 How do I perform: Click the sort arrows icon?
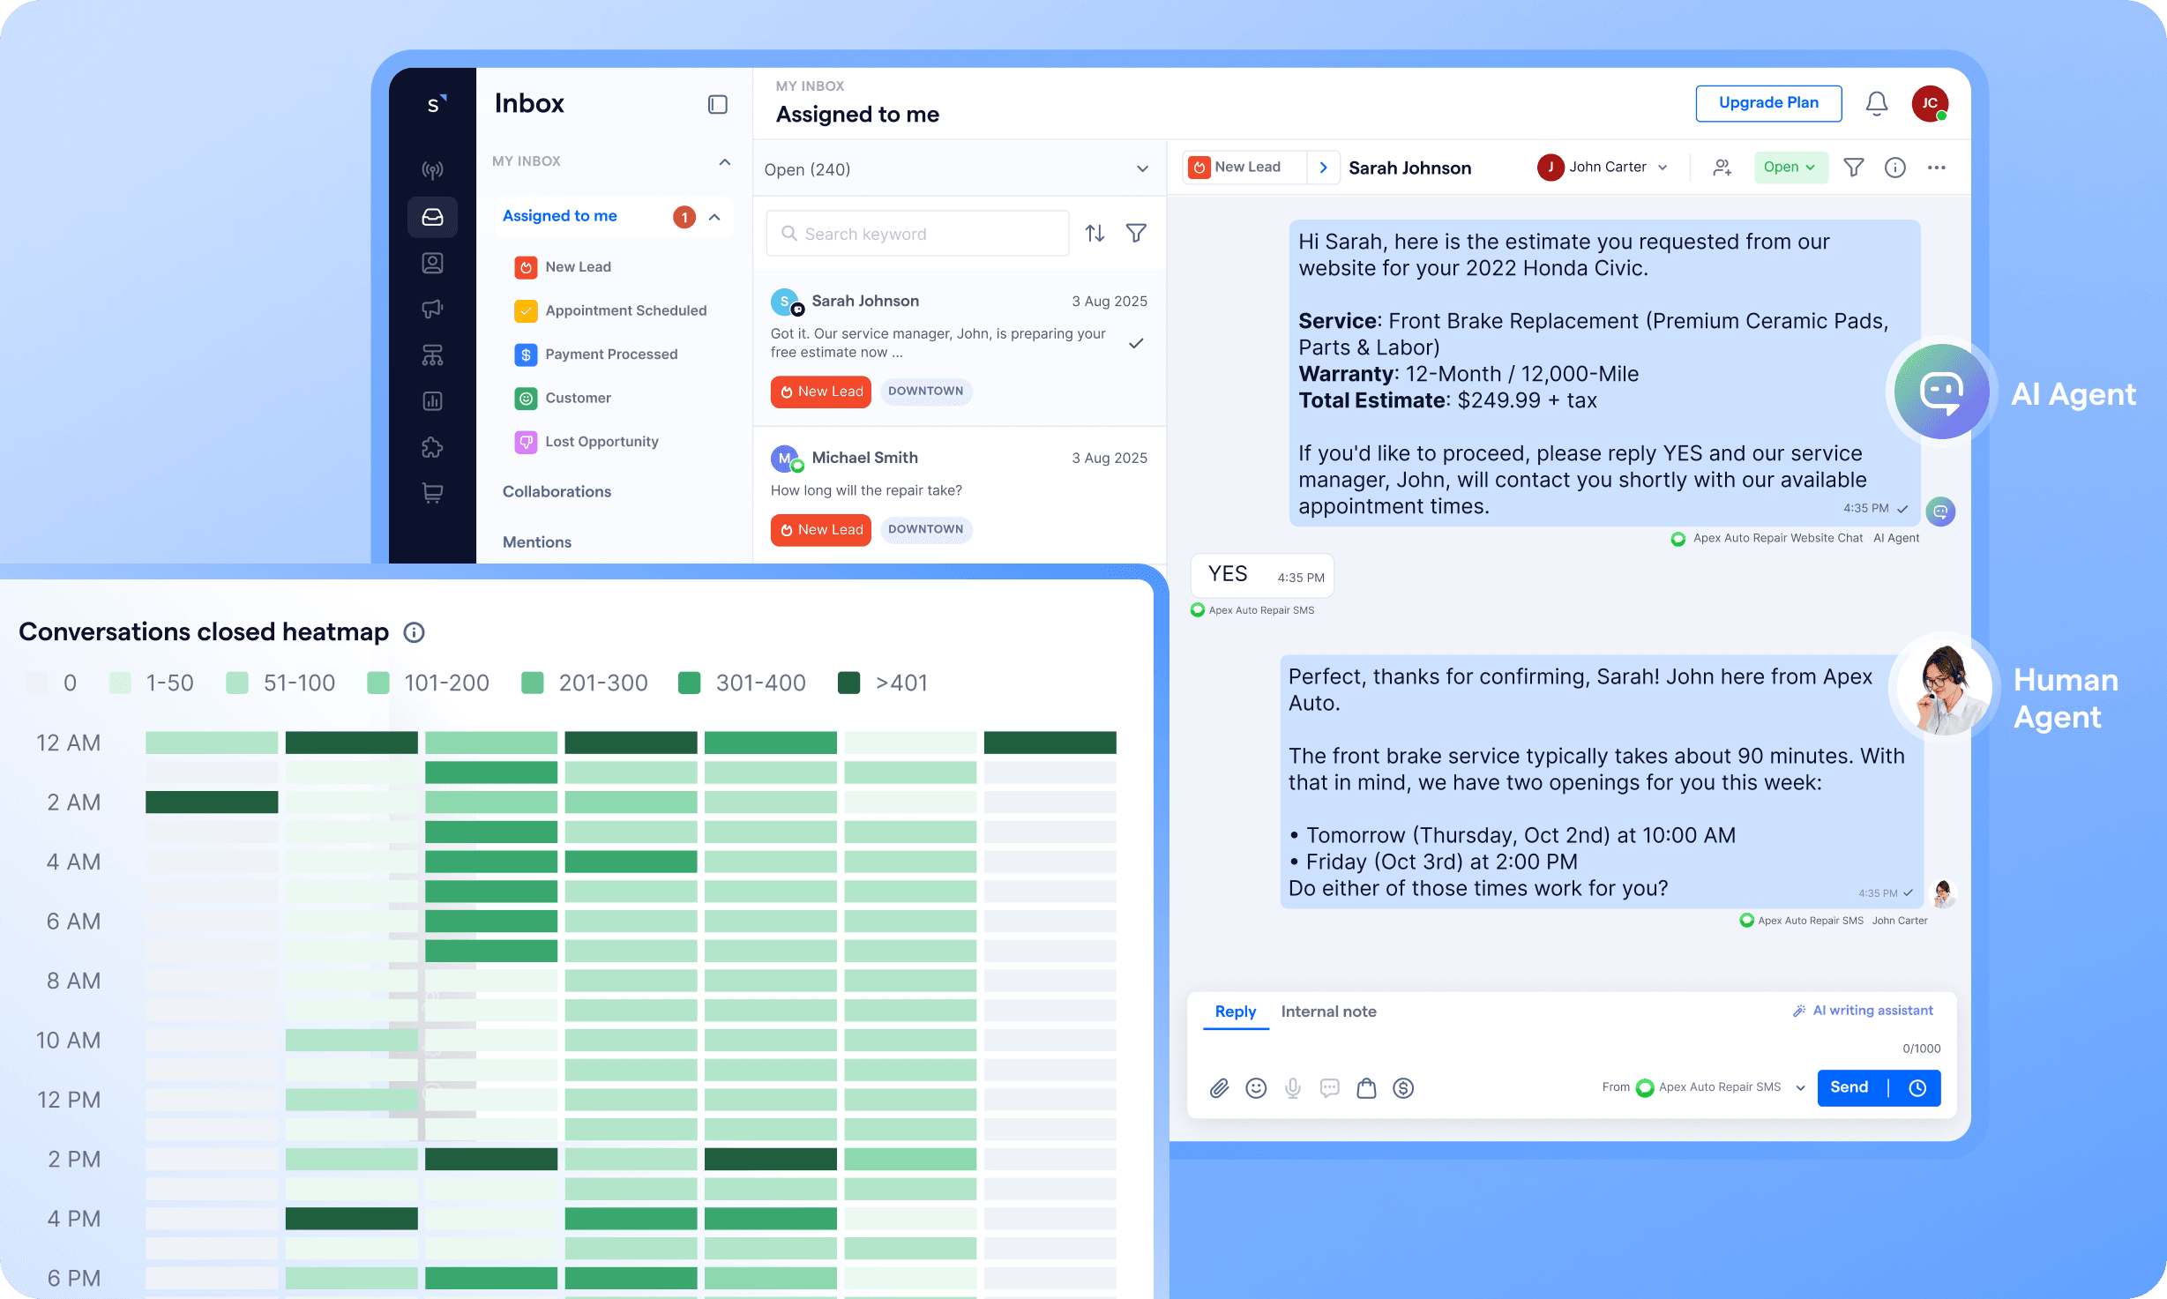point(1095,234)
